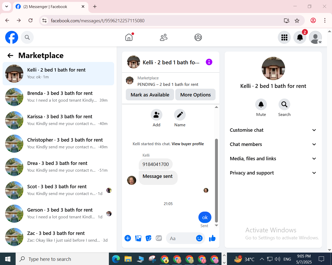Bookmark this page with the star icon
This screenshot has height=265, width=332.
click(297, 20)
